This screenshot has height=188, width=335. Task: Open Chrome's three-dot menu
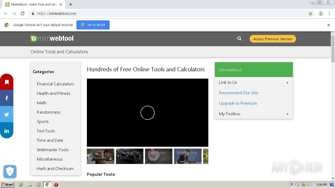(x=329, y=14)
